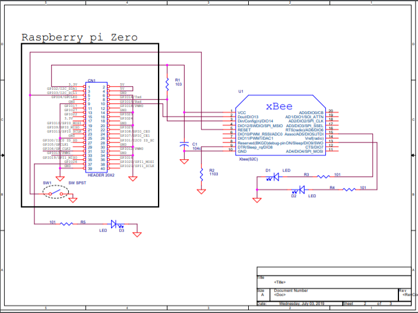Click the "Dout/DIO13" pin label
Viewport: 418px width, 313px height.
[x=248, y=117]
